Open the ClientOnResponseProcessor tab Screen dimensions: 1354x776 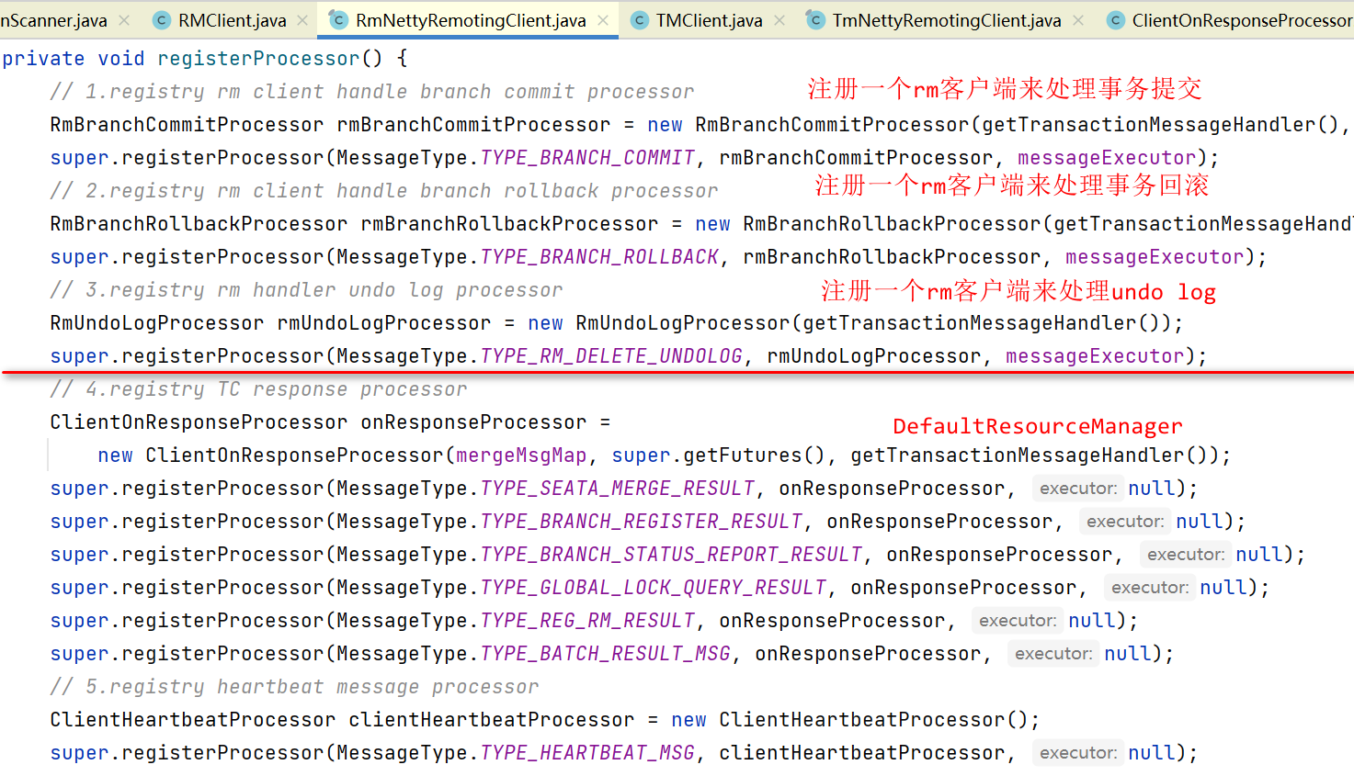pyautogui.click(x=1241, y=20)
